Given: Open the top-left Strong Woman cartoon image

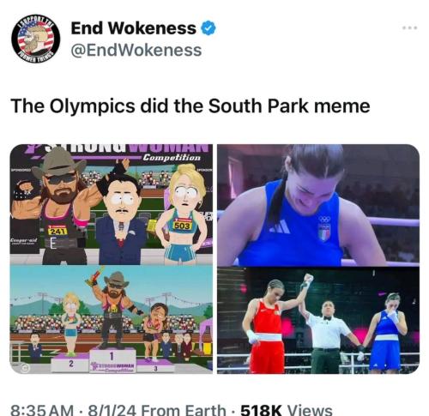Looking at the screenshot, I should click(112, 204).
